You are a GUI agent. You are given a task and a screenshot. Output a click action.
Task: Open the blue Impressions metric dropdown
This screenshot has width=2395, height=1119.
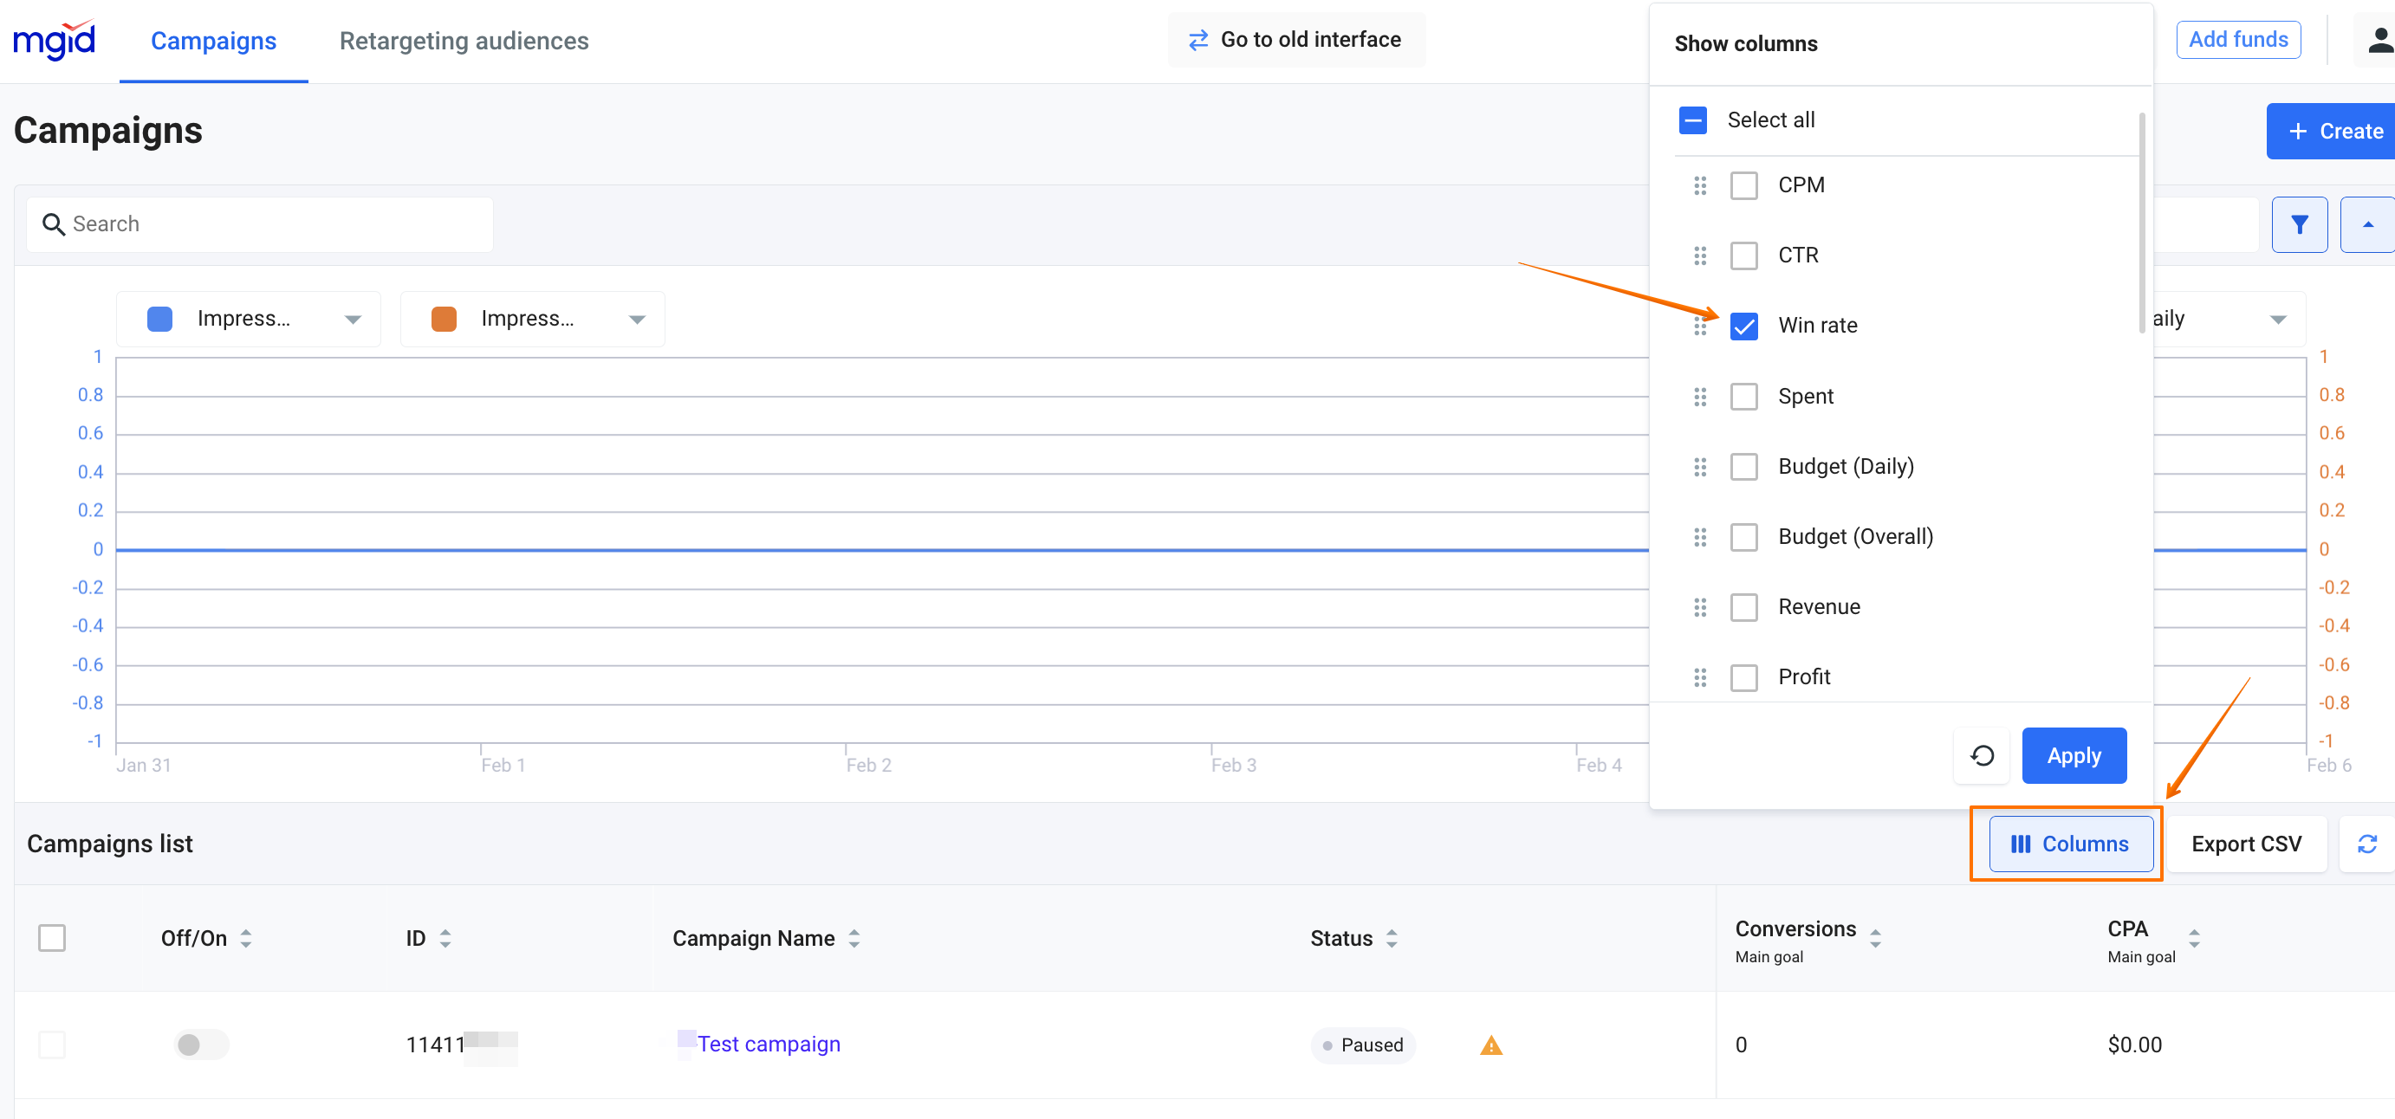click(250, 319)
